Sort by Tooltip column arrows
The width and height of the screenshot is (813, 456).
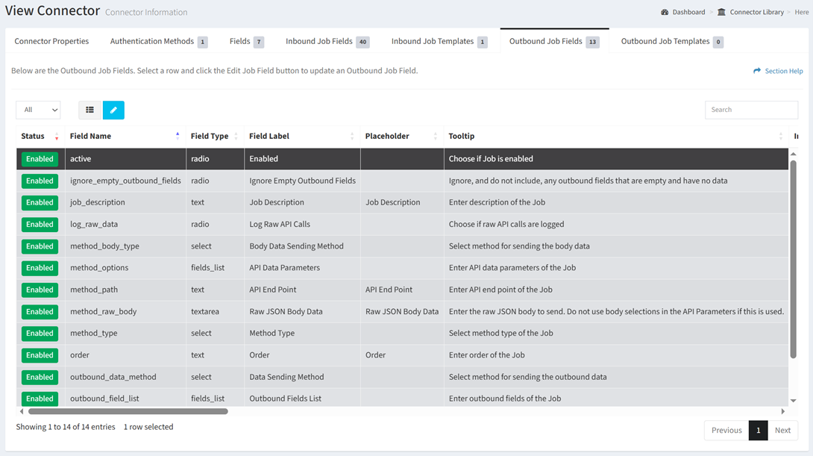pos(781,136)
